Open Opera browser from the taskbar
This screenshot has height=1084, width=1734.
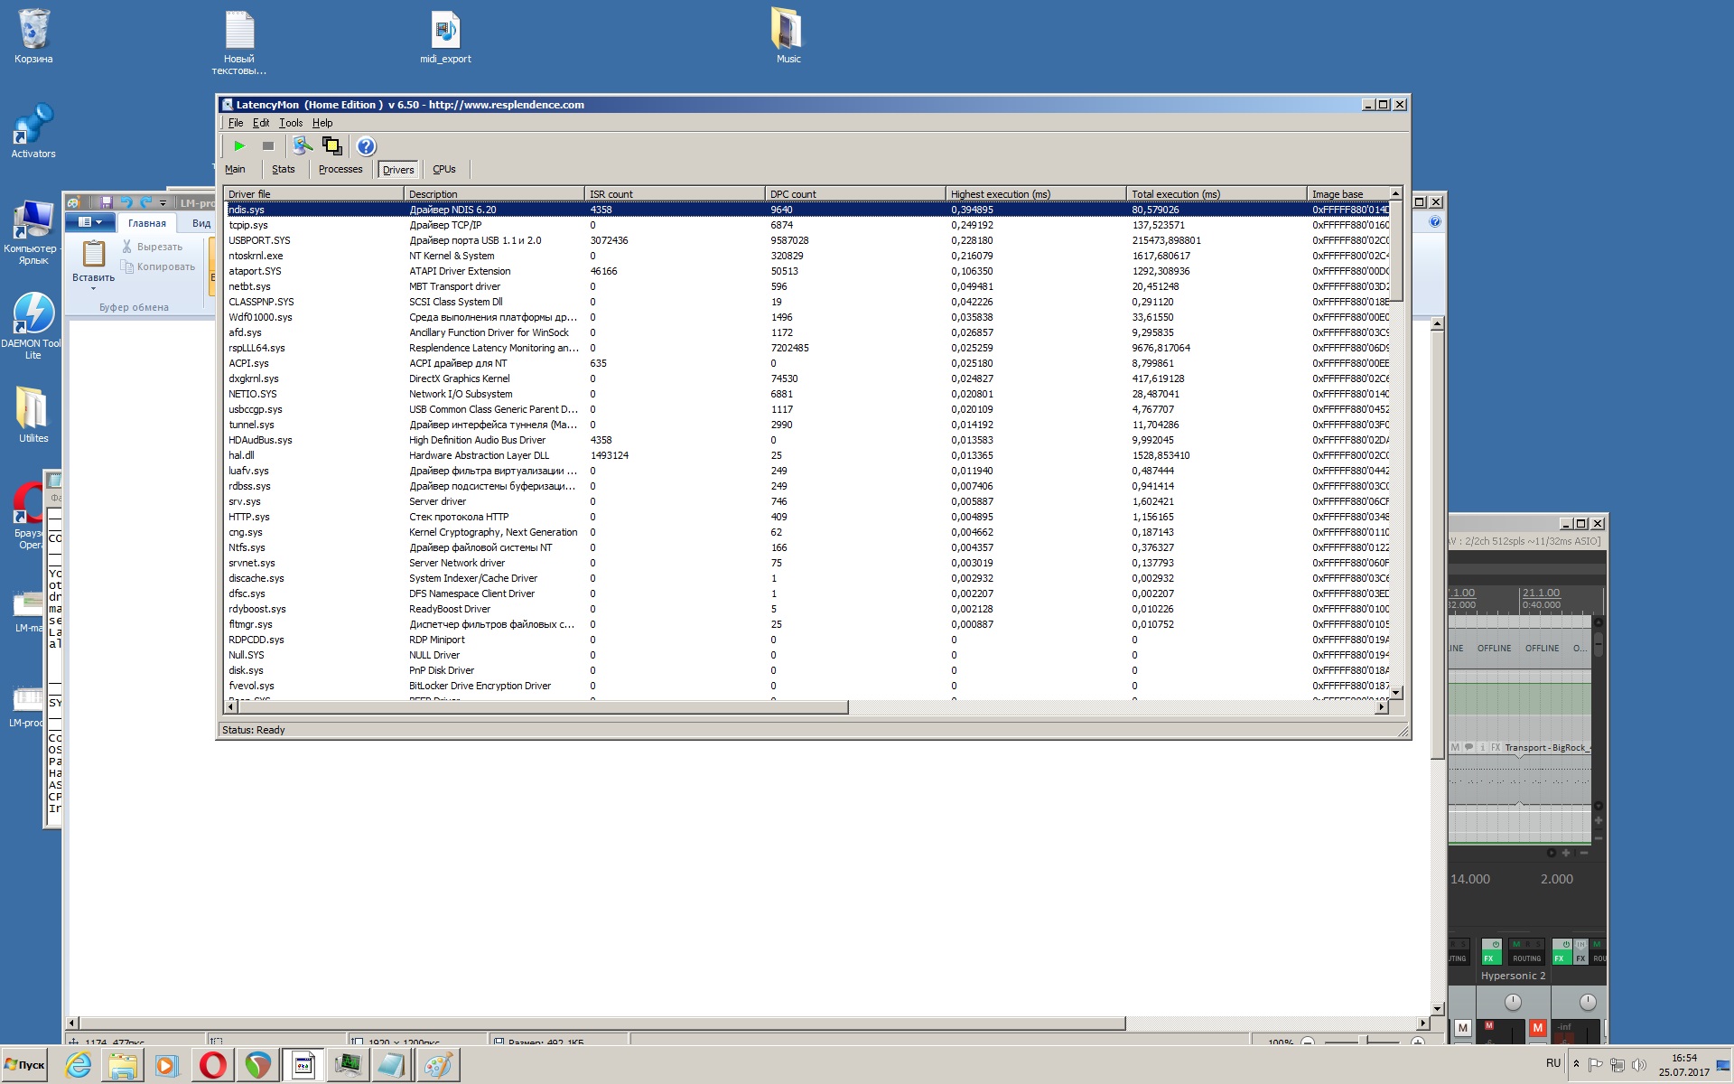click(213, 1065)
